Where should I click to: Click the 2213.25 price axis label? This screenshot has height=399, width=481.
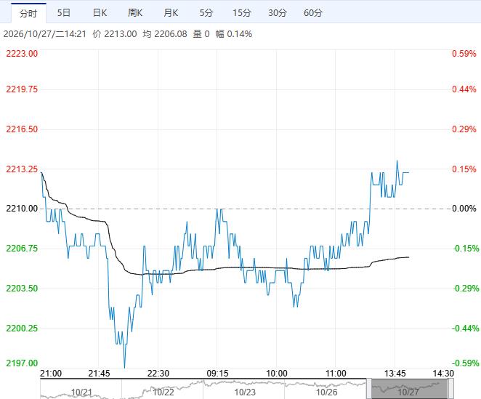[x=22, y=169]
